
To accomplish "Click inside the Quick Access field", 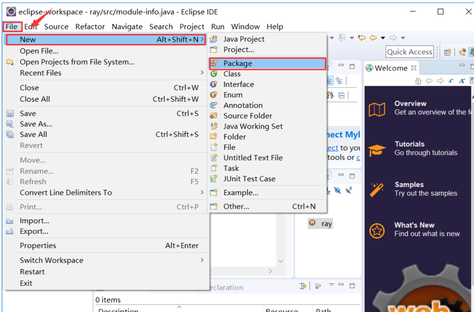I will pos(409,52).
